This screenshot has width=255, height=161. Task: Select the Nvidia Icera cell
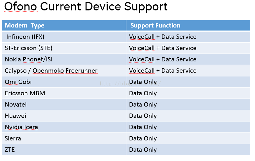(x=64, y=127)
